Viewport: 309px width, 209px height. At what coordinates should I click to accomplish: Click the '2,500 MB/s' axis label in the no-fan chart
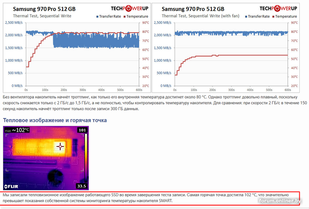click(14, 23)
